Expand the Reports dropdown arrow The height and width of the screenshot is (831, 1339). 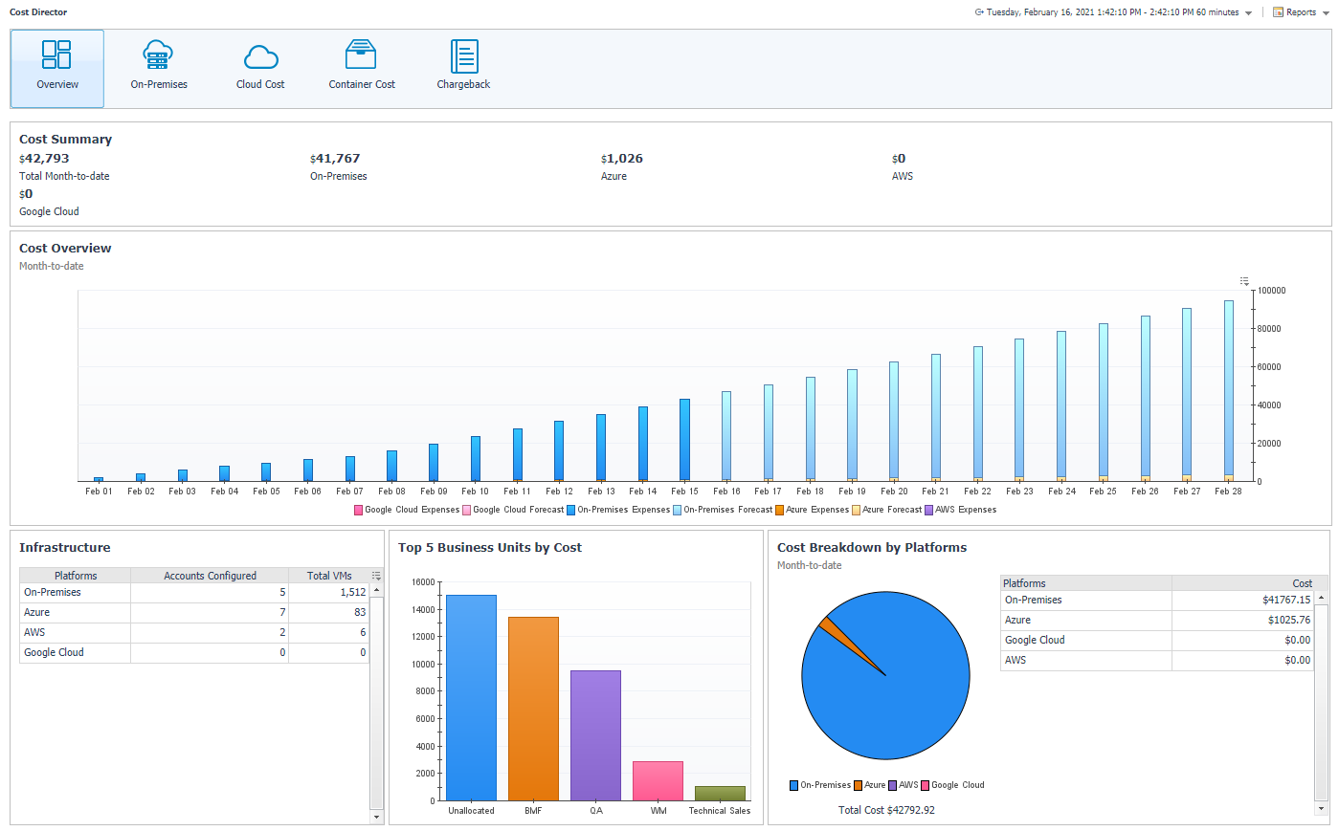click(1326, 13)
